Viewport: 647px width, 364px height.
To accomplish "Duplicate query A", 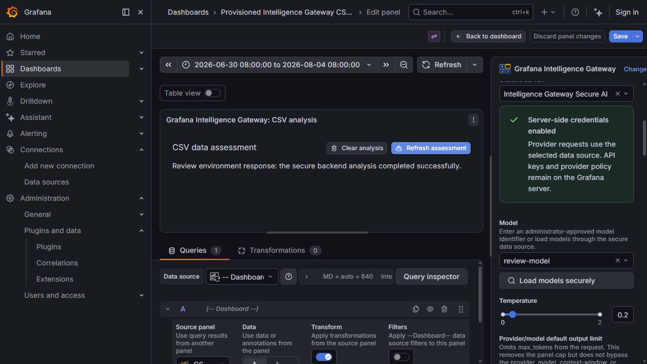I will pyautogui.click(x=416, y=309).
